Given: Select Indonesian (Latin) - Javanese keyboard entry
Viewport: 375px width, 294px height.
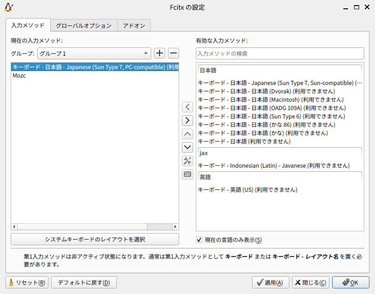Looking at the screenshot, I should click(280, 165).
